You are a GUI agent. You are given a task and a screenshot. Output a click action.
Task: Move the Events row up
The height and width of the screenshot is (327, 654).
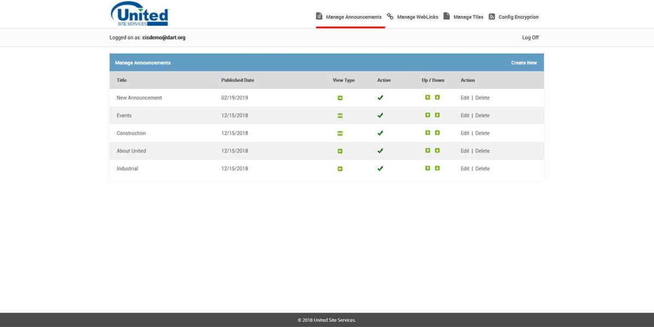(427, 115)
